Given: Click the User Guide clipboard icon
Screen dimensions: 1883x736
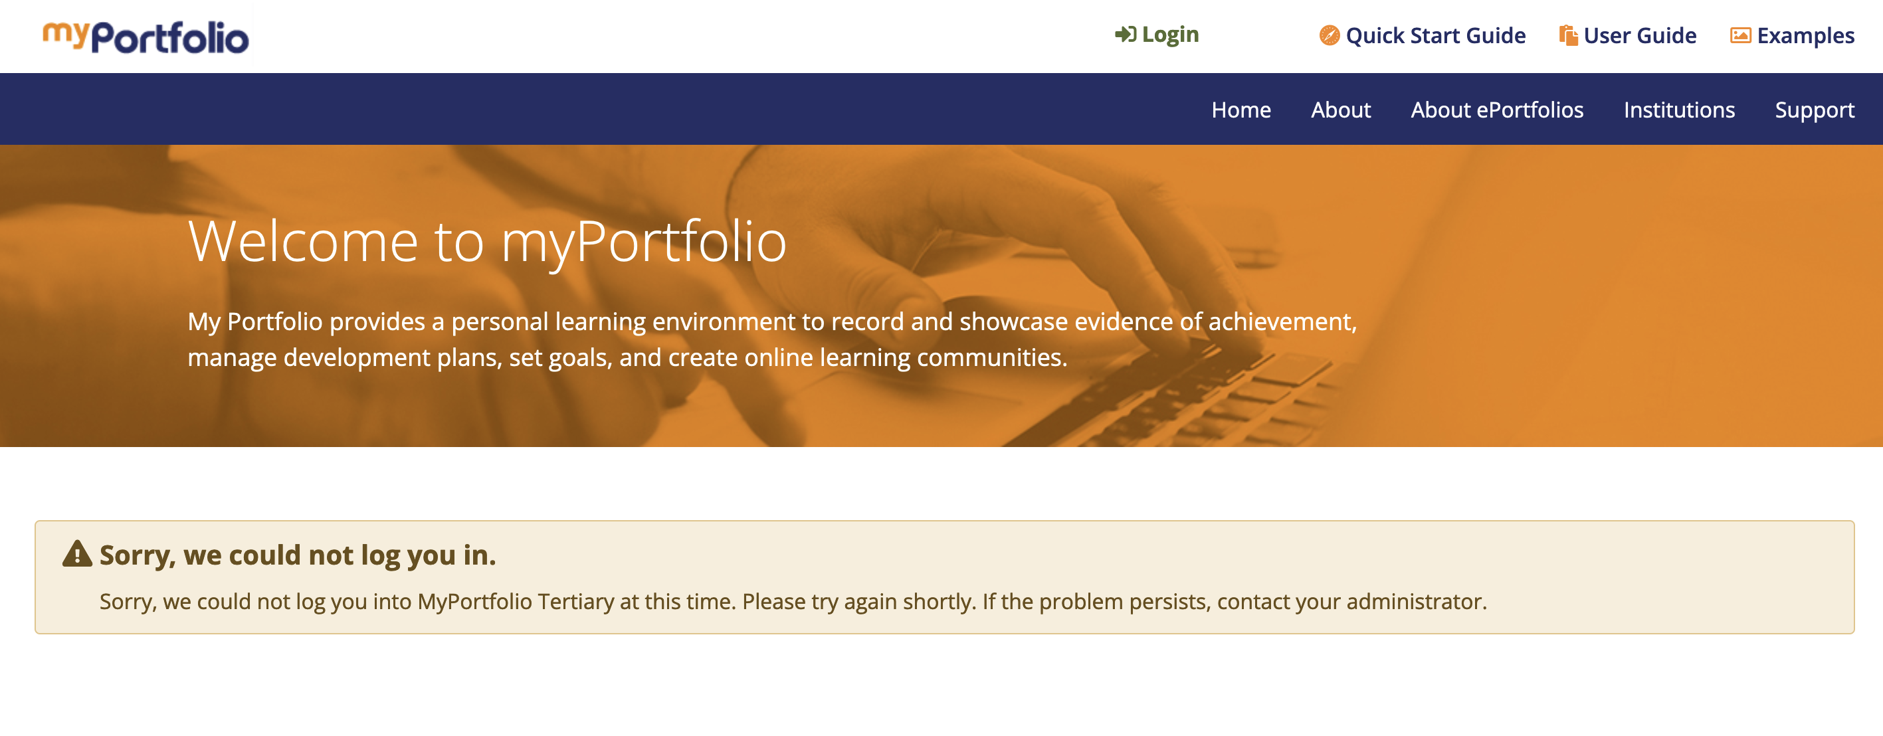Looking at the screenshot, I should click(1567, 35).
